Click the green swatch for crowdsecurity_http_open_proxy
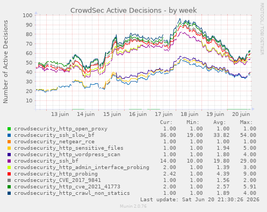Screen dimensions: 267x212 click(9, 129)
